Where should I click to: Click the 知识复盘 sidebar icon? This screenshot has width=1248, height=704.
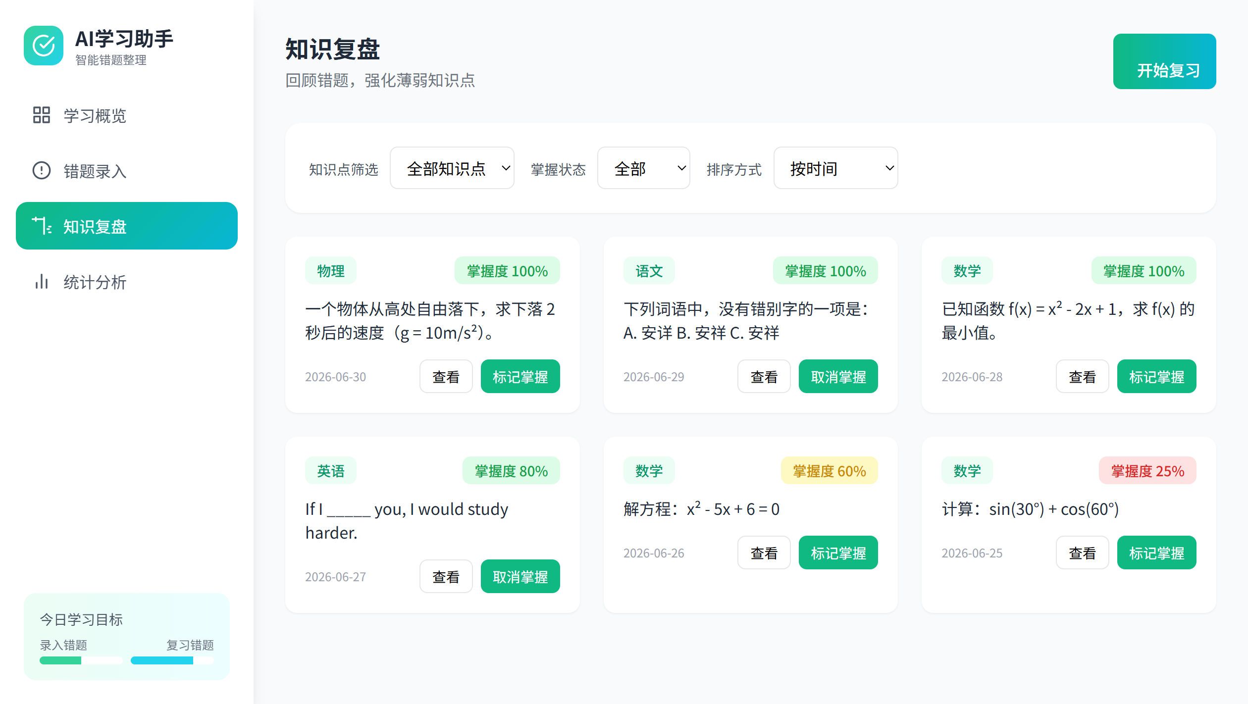click(42, 226)
